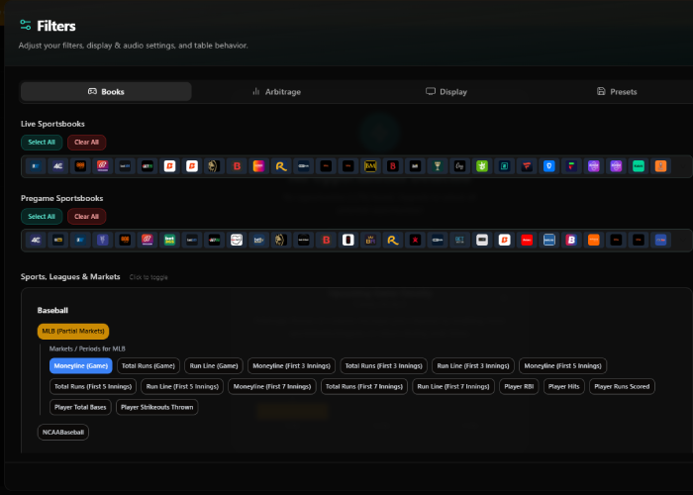Enable the Player Total Bases market
The height and width of the screenshot is (495, 693).
click(80, 407)
